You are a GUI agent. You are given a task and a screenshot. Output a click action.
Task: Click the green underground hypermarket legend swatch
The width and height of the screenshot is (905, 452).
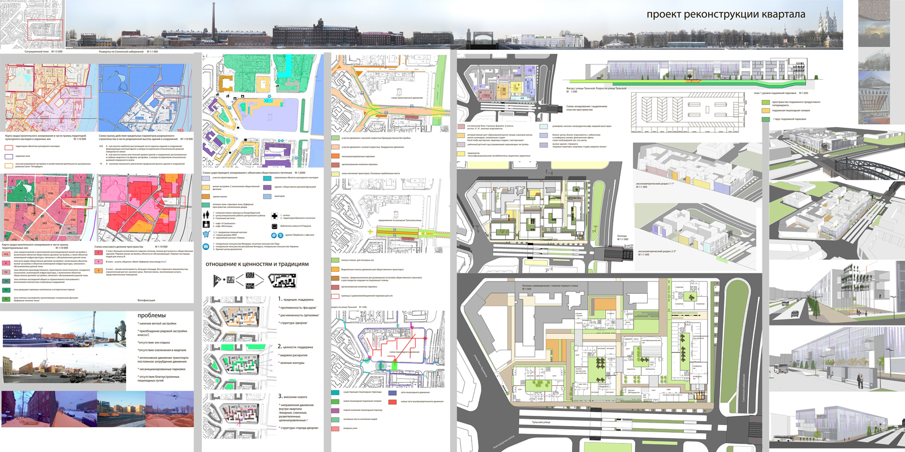(766, 103)
